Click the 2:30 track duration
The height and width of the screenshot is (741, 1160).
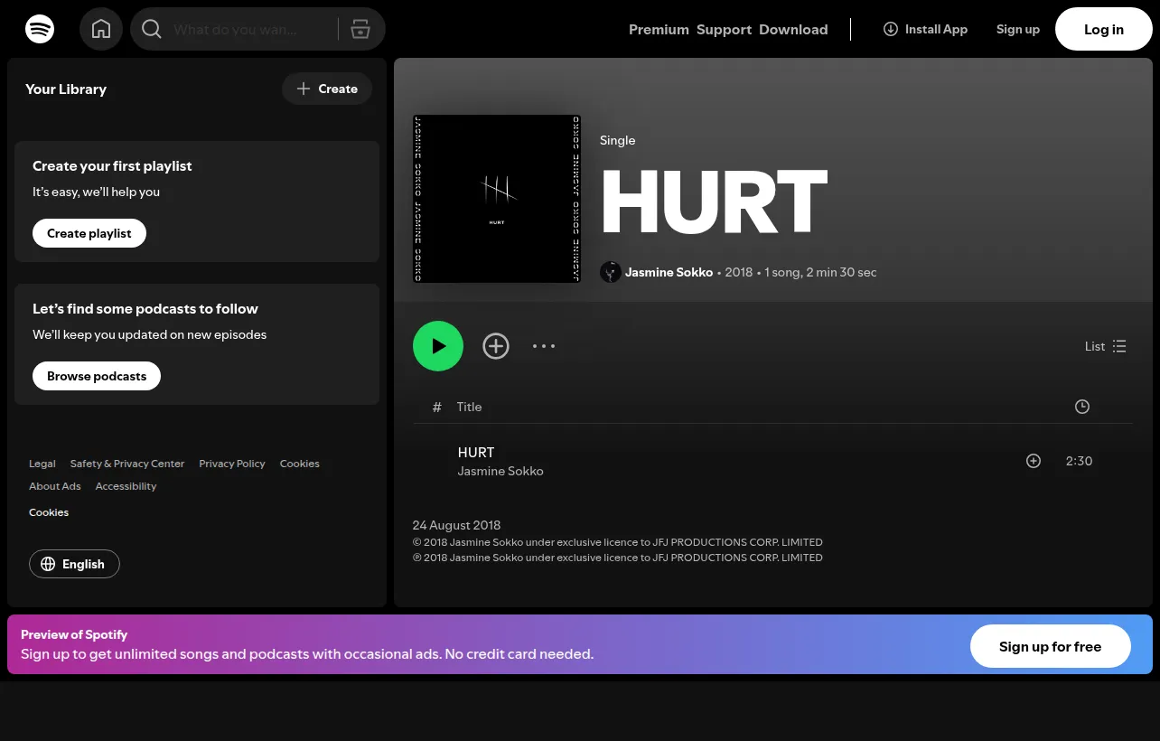(x=1080, y=461)
